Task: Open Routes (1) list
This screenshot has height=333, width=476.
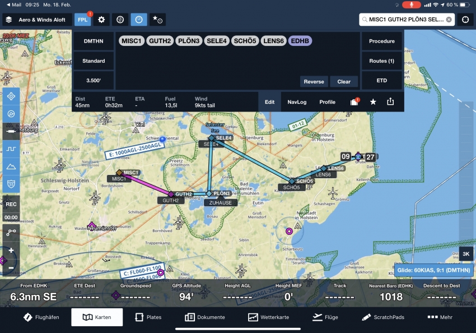Action: pos(382,61)
